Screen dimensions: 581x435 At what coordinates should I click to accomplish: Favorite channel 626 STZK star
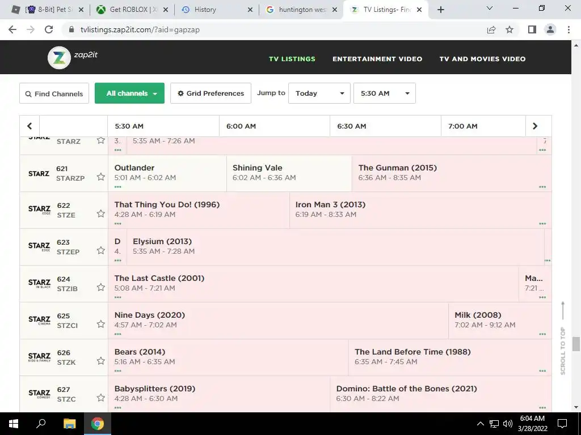pos(101,361)
